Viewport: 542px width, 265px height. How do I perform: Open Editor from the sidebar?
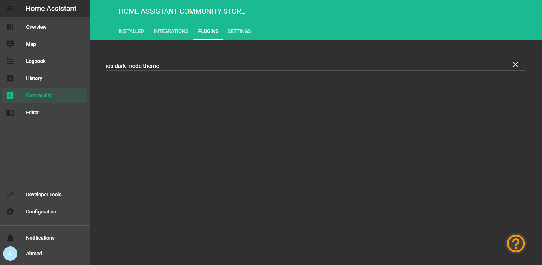click(x=33, y=113)
